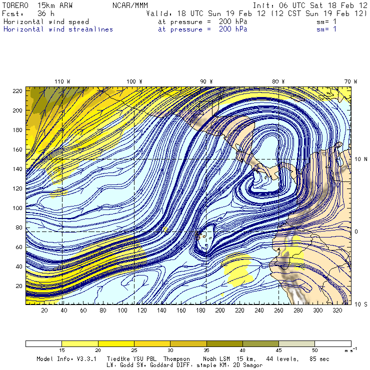Click the blue 'sm= 1' label

coord(326,29)
